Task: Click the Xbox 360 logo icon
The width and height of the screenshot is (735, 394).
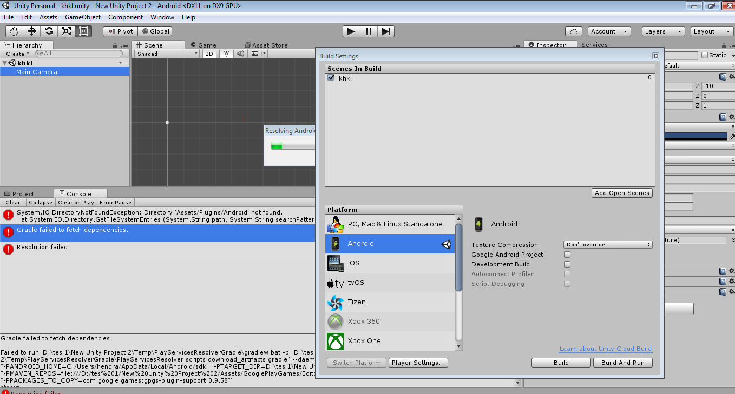Action: pyautogui.click(x=336, y=322)
